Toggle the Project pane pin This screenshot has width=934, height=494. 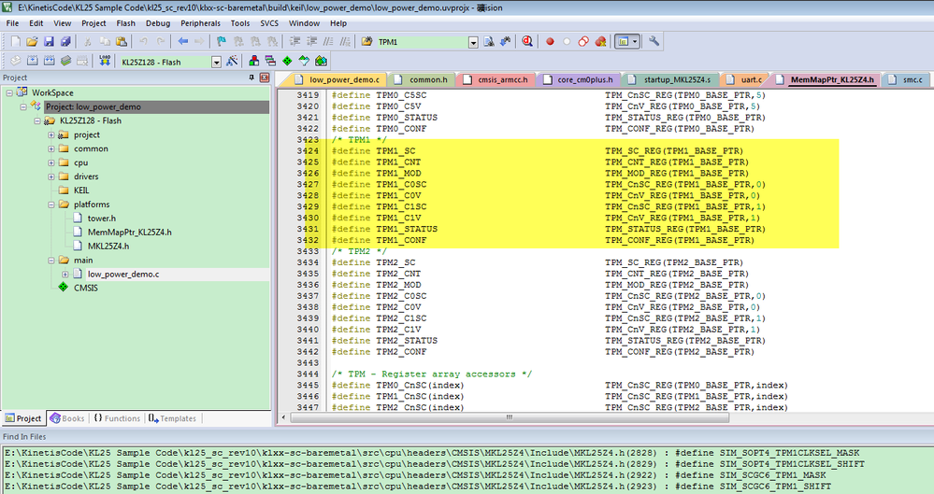click(251, 78)
